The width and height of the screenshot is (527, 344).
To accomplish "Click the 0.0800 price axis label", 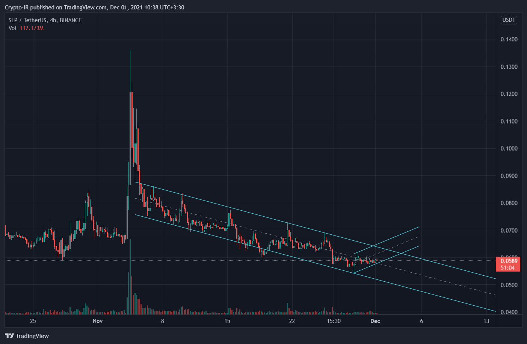I will click(x=509, y=203).
